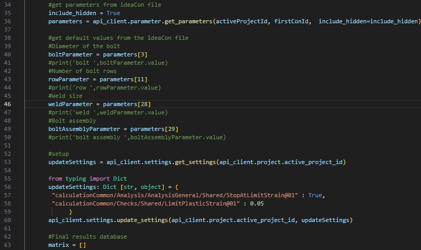Image resolution: width=421 pixels, height=250 pixels.
Task: Click the StopAtLimitStrain@01 settings key string
Action: click(179, 195)
